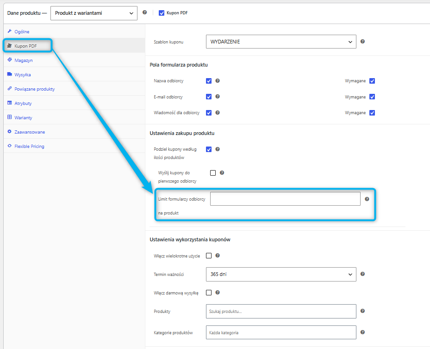Show help for Nazwa odbiorcy
The width and height of the screenshot is (430, 349).
pyautogui.click(x=218, y=80)
